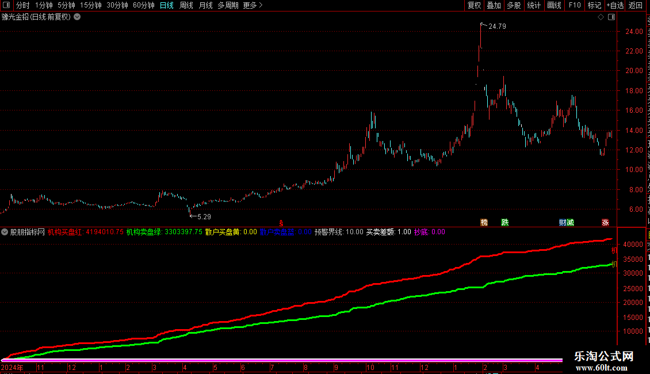Open the 复权 adjustment options
The width and height of the screenshot is (650, 374).
pyautogui.click(x=474, y=5)
